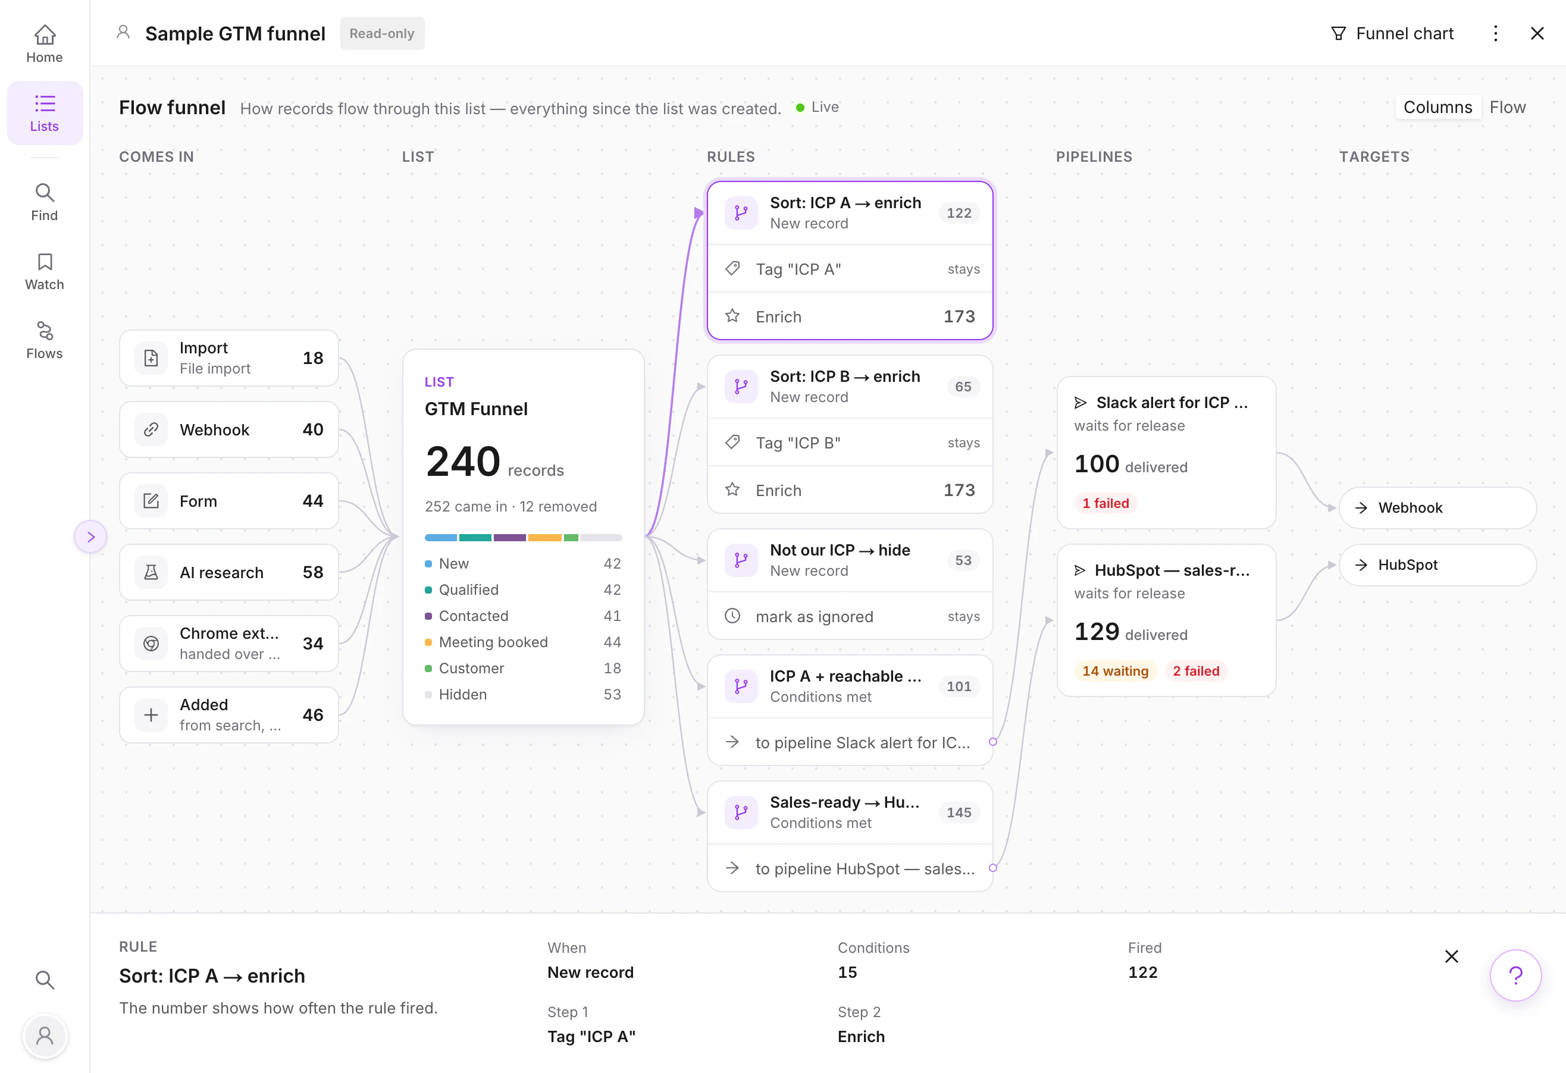Switch to the Columns view
This screenshot has height=1073, width=1566.
1437,107
